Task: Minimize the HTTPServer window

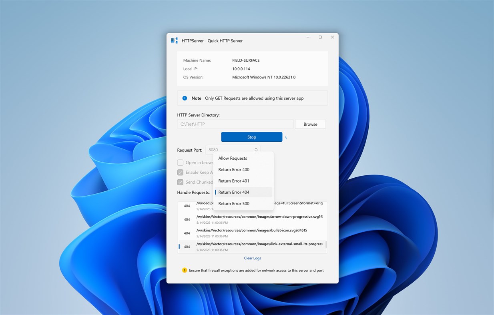Action: (x=308, y=37)
